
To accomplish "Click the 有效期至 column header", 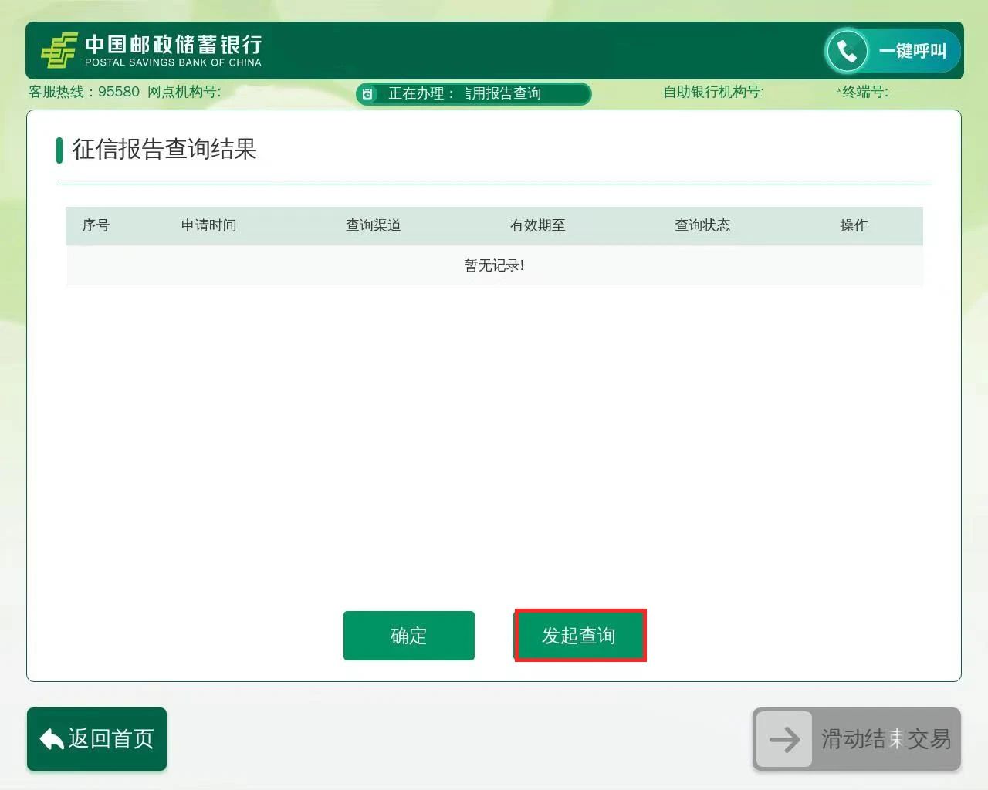I will pos(537,225).
